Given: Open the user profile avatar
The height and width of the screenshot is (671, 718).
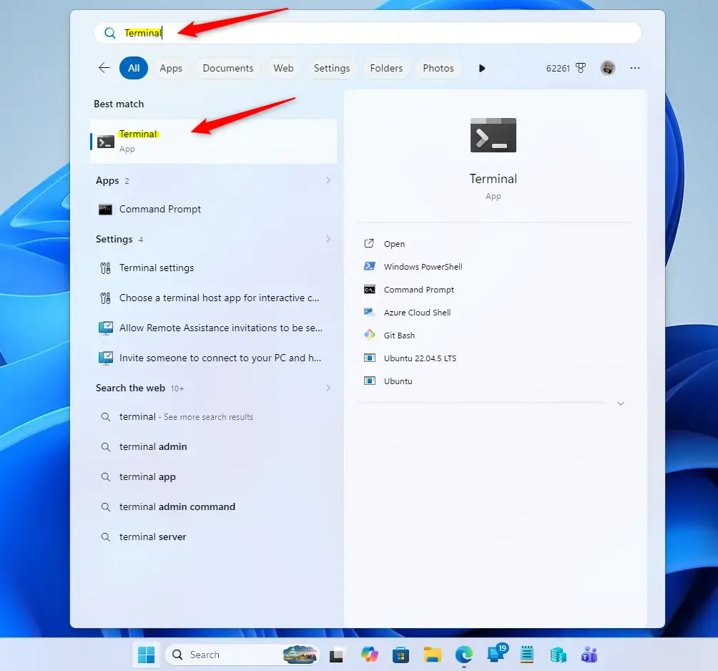Looking at the screenshot, I should (608, 68).
